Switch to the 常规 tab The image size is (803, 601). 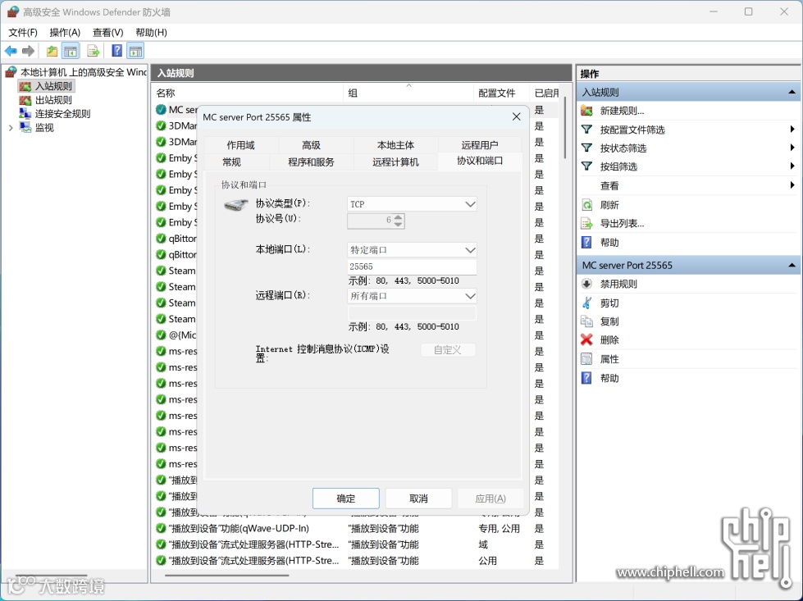[231, 162]
